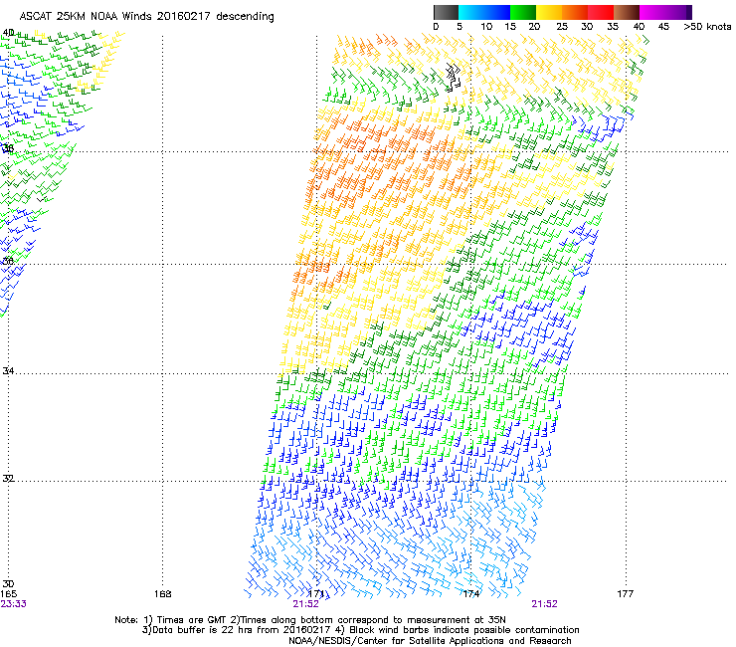Click the cluster of black contaminated wind barbs
Viewport: 736px width, 647px height.
tap(453, 77)
